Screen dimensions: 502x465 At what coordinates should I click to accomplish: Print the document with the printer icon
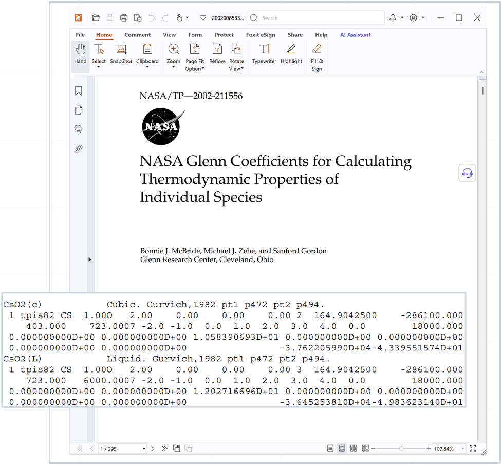point(124,18)
